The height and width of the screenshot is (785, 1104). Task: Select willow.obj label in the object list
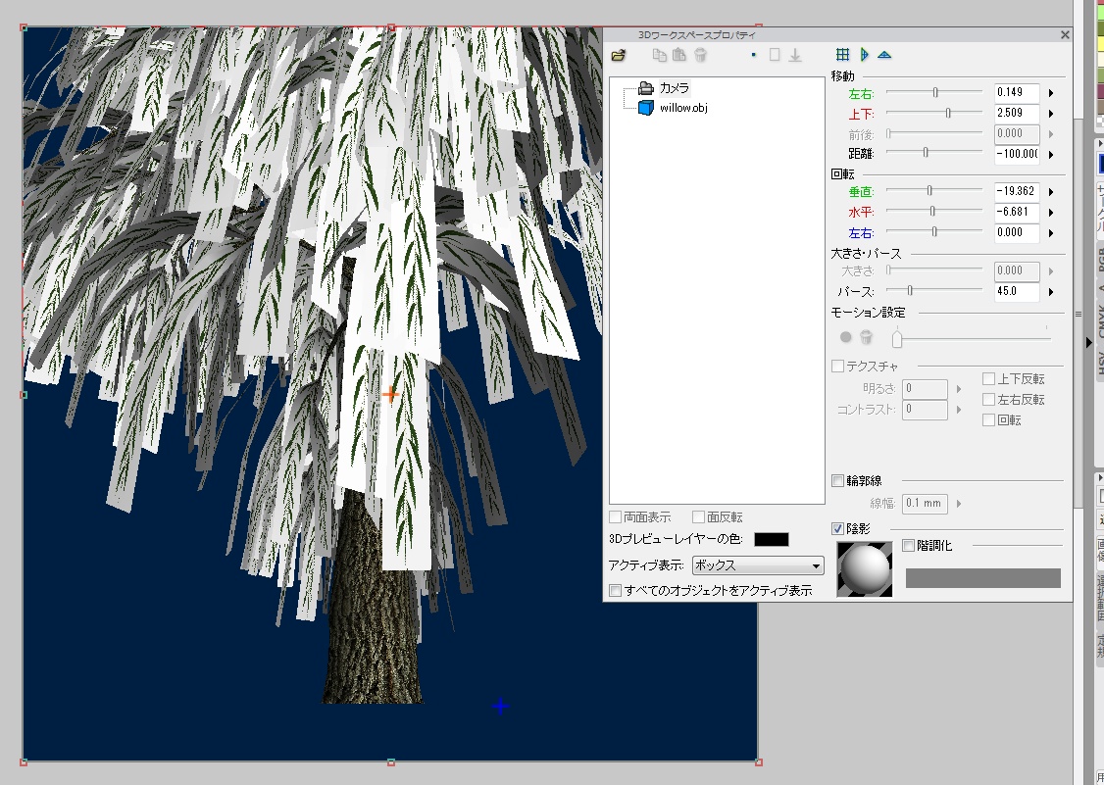tap(683, 108)
